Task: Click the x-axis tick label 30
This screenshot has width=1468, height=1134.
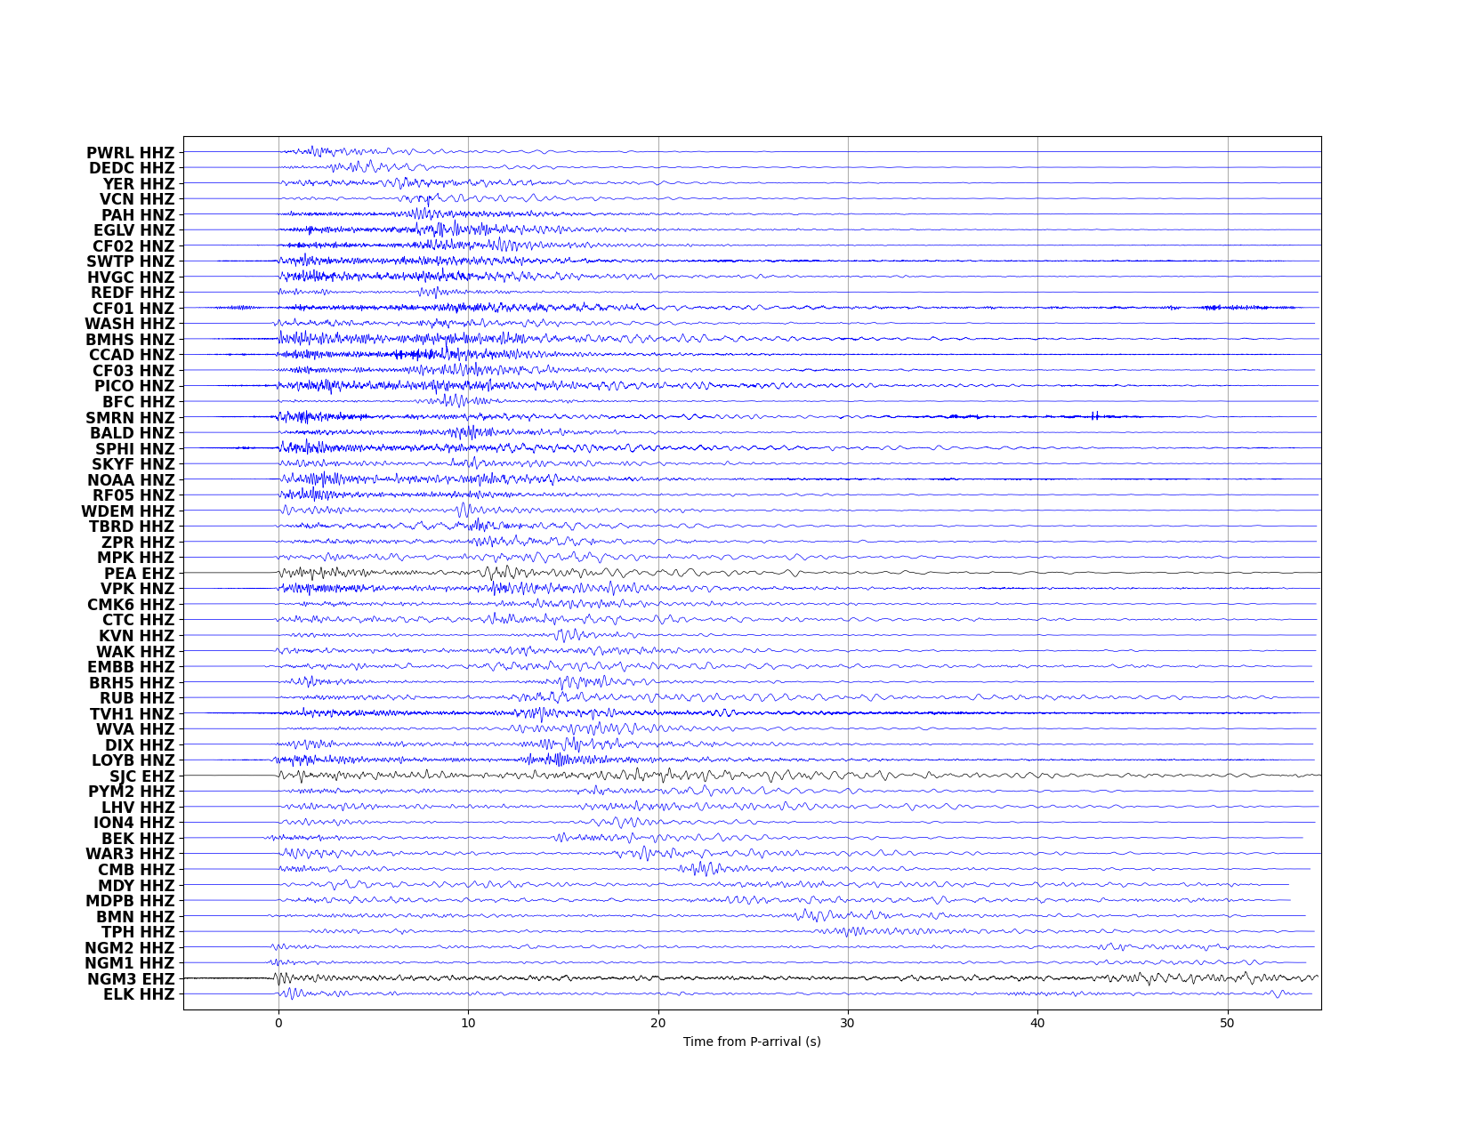Action: point(848,1023)
